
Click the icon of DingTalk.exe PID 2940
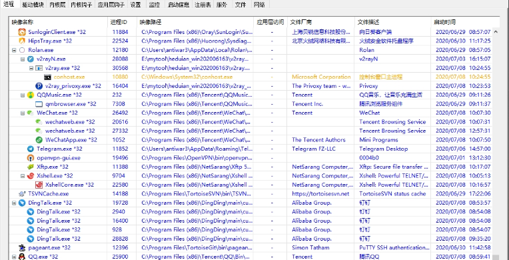tap(31, 211)
